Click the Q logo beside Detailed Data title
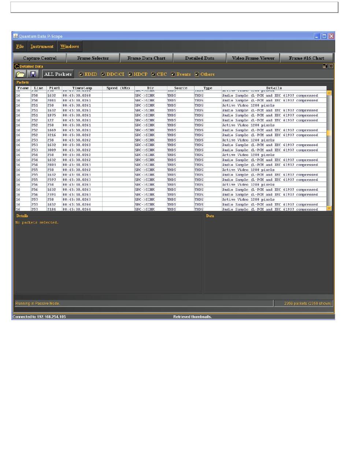Screen dimensions: 348x464 click(x=17, y=66)
